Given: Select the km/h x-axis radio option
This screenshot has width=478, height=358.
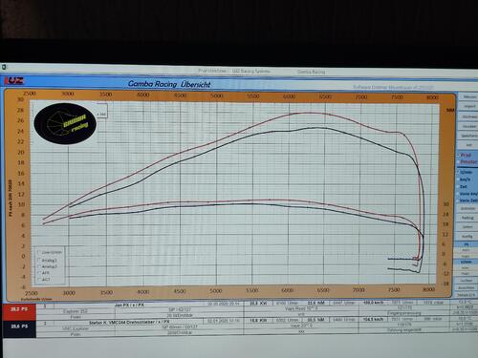Looking at the screenshot, I should pos(459,179).
